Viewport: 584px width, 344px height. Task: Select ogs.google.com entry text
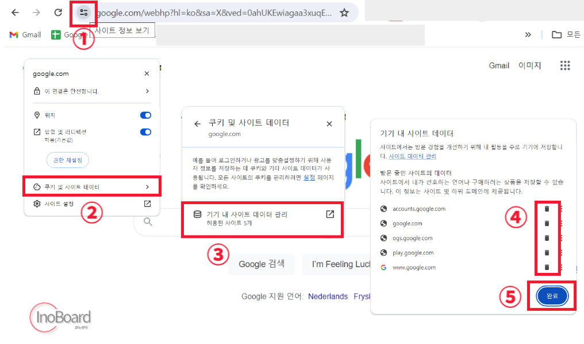412,238
